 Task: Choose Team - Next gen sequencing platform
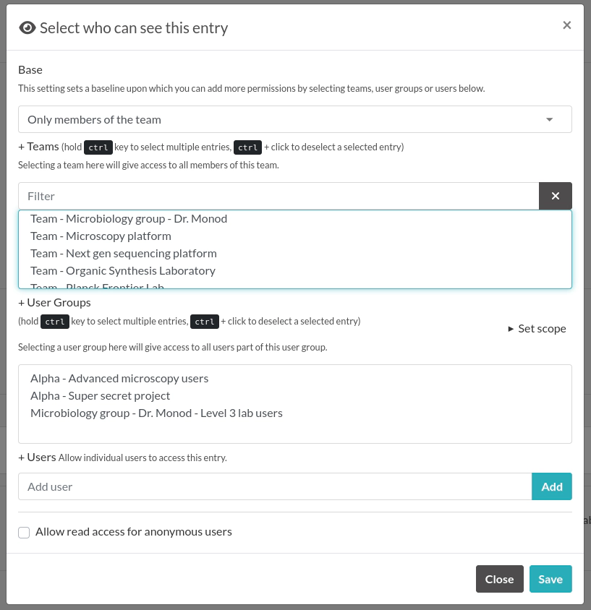click(x=124, y=253)
